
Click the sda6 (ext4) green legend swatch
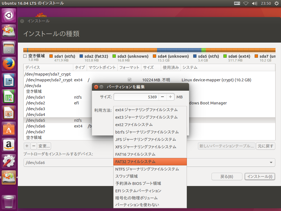(x=225, y=56)
